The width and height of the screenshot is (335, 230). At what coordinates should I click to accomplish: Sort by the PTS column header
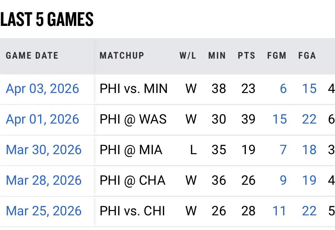246,56
